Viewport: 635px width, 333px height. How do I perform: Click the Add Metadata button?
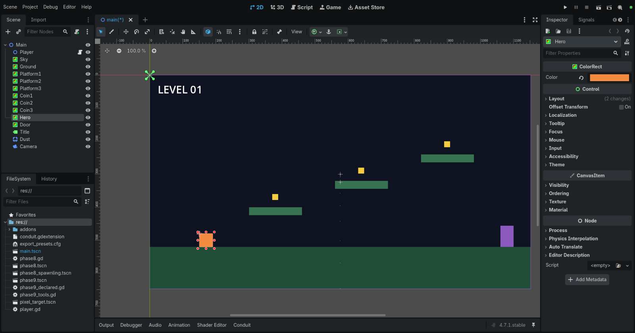coord(587,280)
